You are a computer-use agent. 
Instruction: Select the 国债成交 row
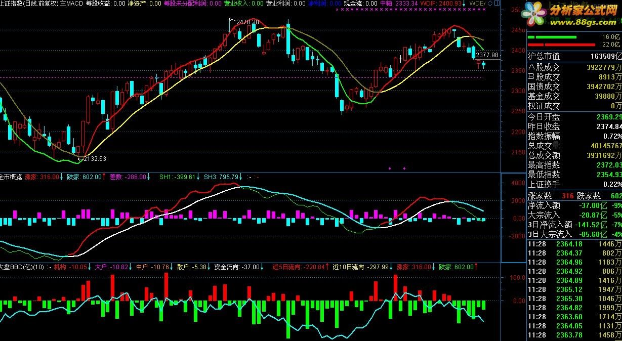[x=574, y=87]
